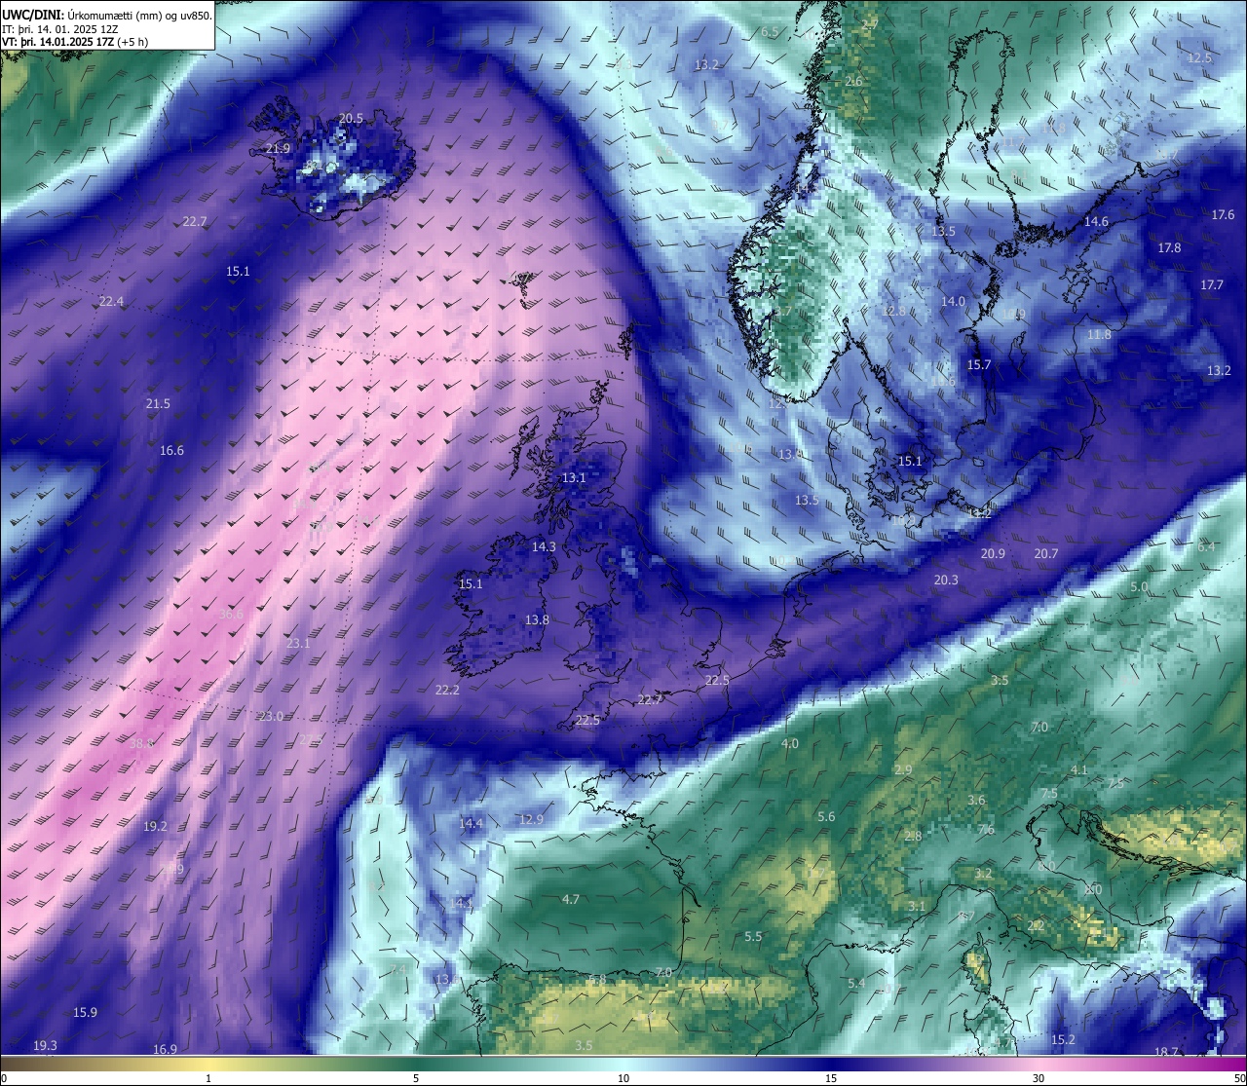Click the 15.2 value near the bottom right
Image resolution: width=1247 pixels, height=1086 pixels.
point(1063,1039)
